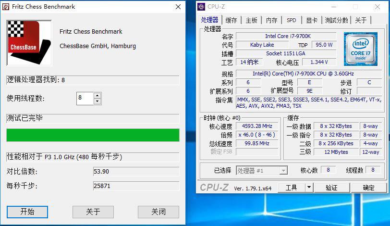Click the instruction set list field
Image resolution: width=390 pixels, height=226 pixels.
[x=309, y=103]
